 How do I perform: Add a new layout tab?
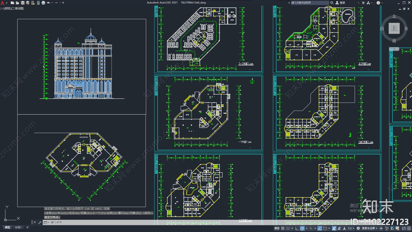pyautogui.click(x=28, y=227)
